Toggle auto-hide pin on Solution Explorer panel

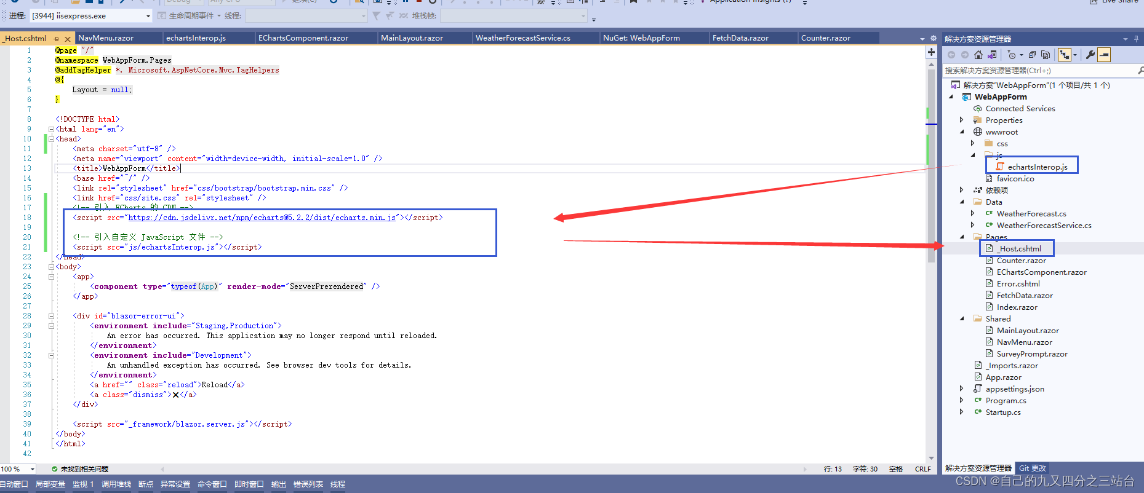pos(1136,39)
